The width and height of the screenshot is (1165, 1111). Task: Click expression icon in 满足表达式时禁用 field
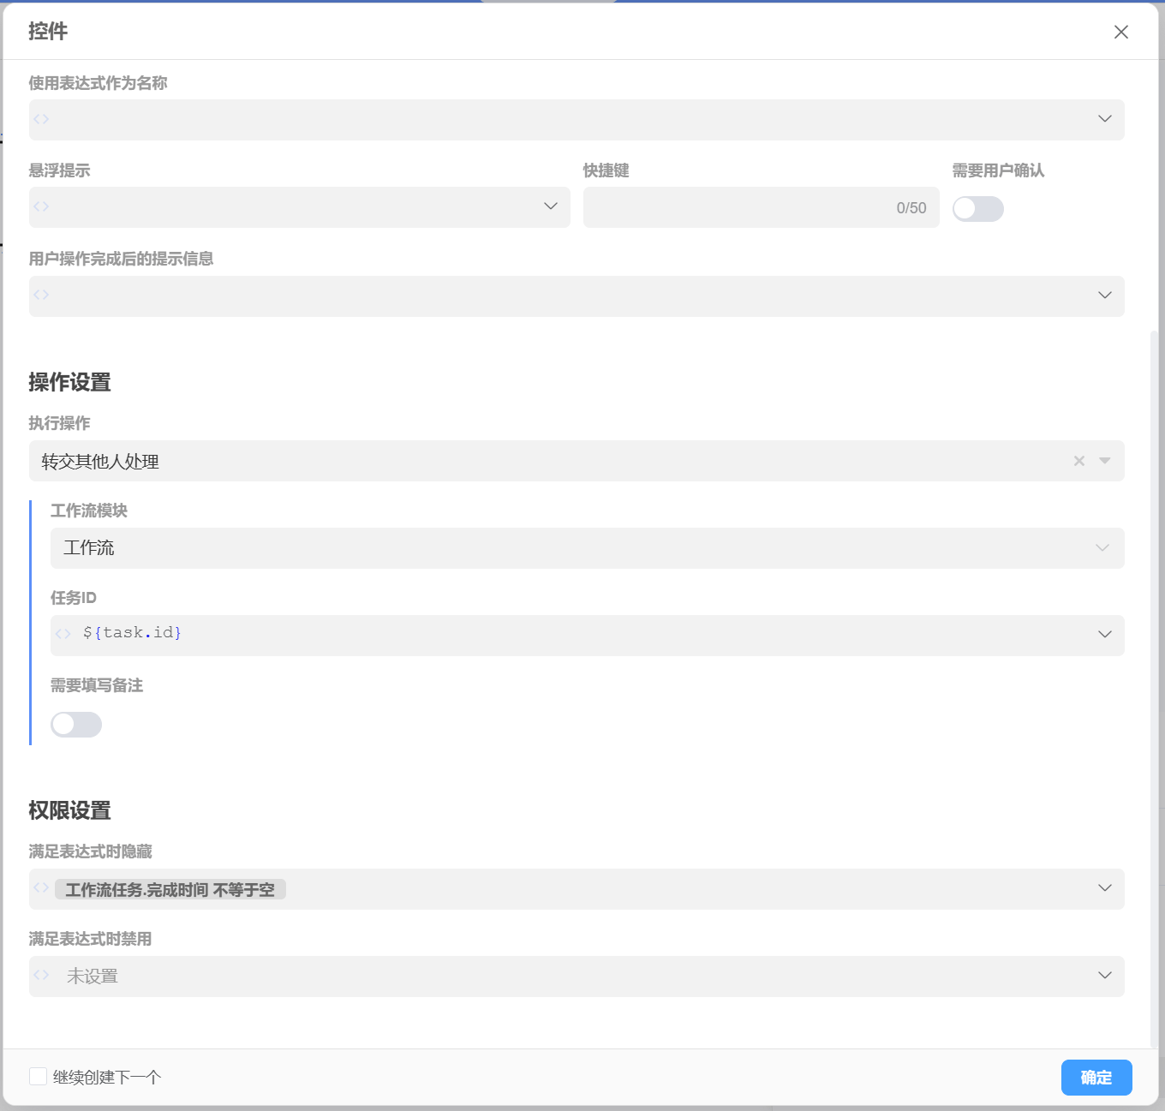[41, 975]
